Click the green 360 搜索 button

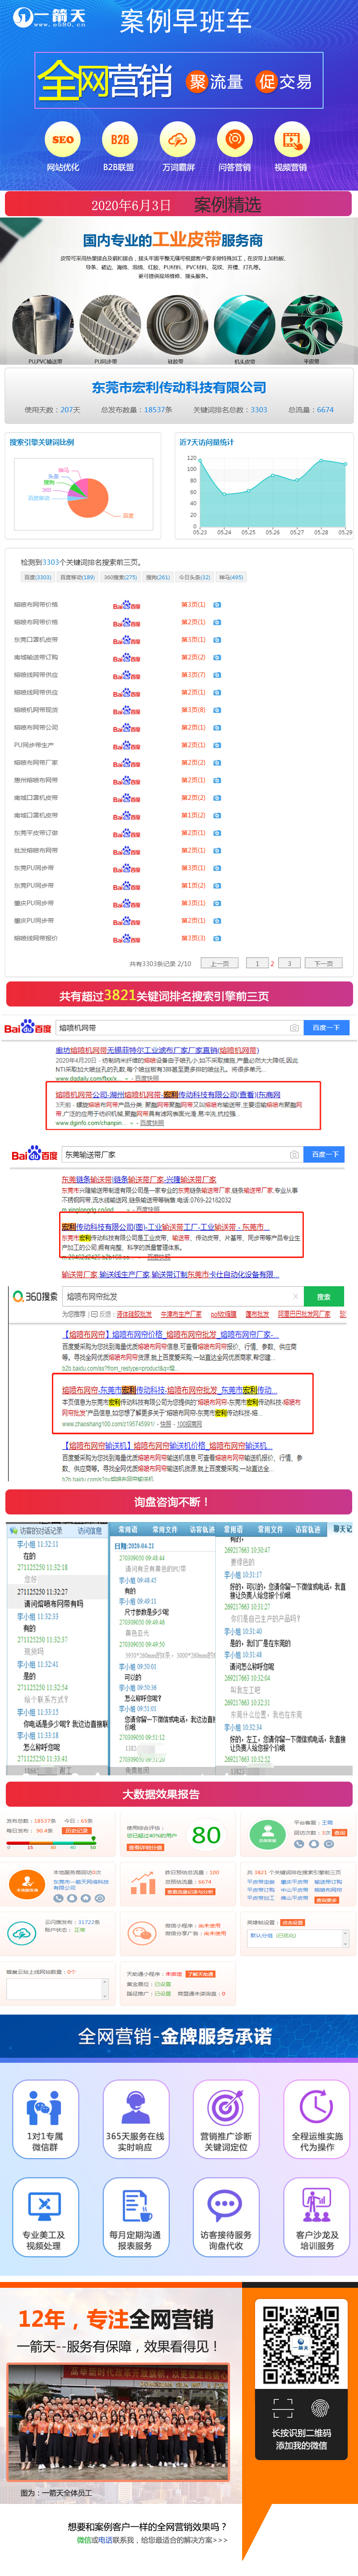[x=323, y=1296]
